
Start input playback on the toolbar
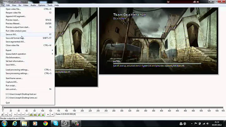pos(6,115)
